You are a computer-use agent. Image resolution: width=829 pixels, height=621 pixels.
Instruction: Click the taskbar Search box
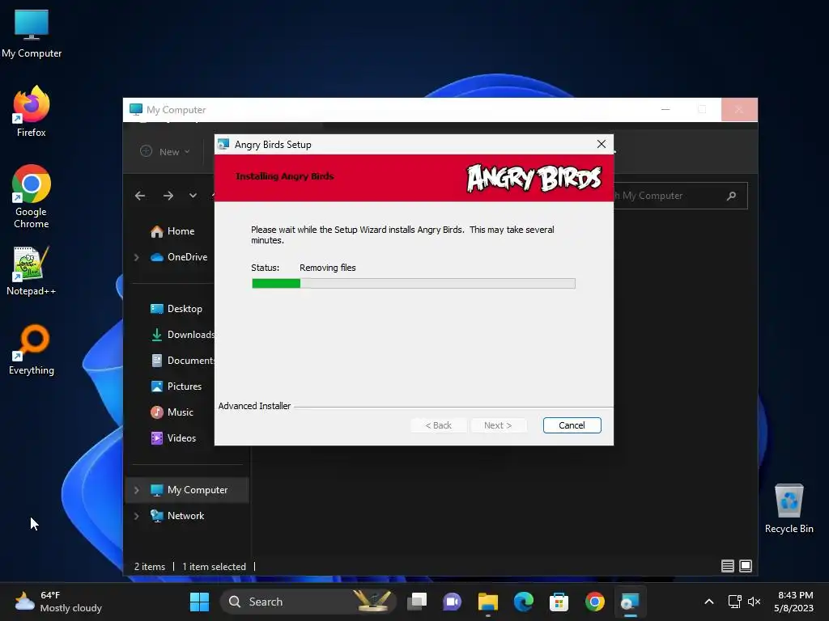pos(308,602)
